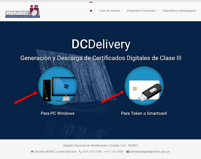Click the phone icon in footer
This screenshot has height=159, width=201.
point(80,152)
